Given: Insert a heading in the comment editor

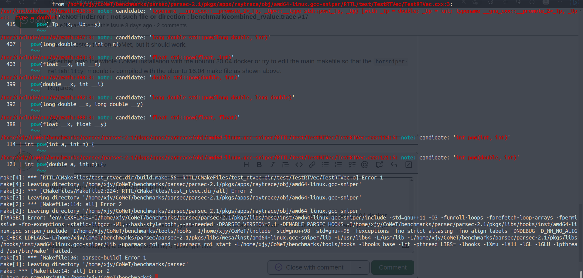Looking at the screenshot, I should point(247,165).
